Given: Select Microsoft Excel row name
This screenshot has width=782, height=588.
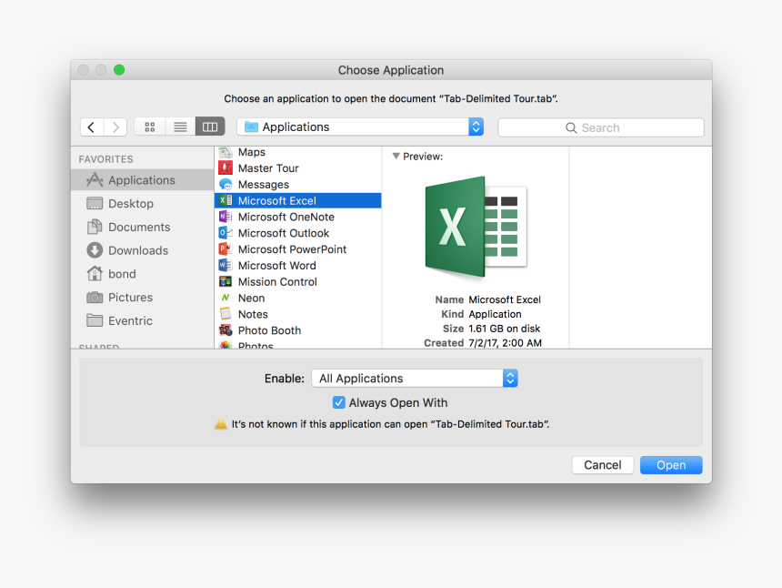Looking at the screenshot, I should 276,200.
